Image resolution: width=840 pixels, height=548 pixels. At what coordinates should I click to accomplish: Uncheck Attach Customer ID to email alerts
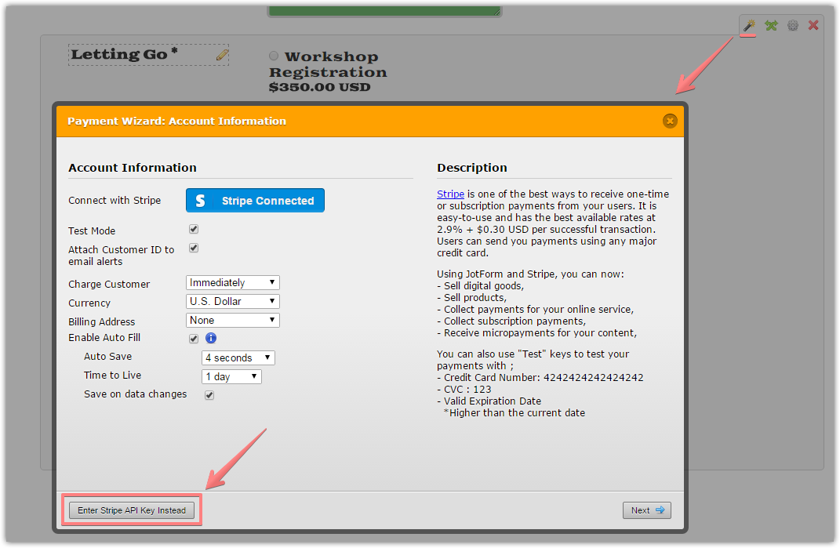pyautogui.click(x=194, y=249)
